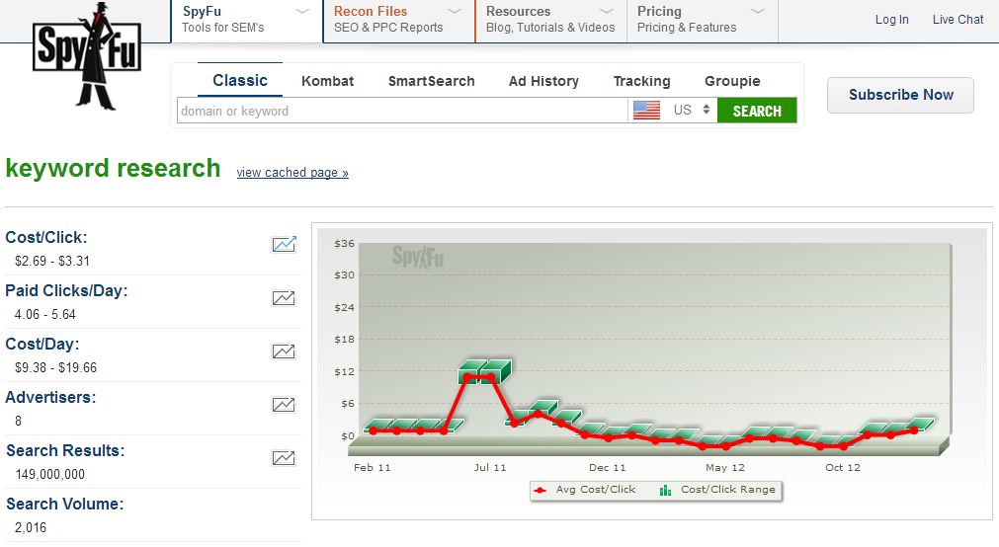Click the domain or keyword input field

pos(402,111)
